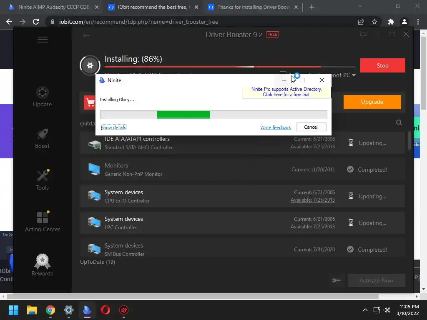The image size is (427, 320).
Task: Show hidden system tray icons
Action: [365, 310]
